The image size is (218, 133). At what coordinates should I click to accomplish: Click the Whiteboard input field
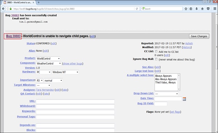click(x=75, y=106)
